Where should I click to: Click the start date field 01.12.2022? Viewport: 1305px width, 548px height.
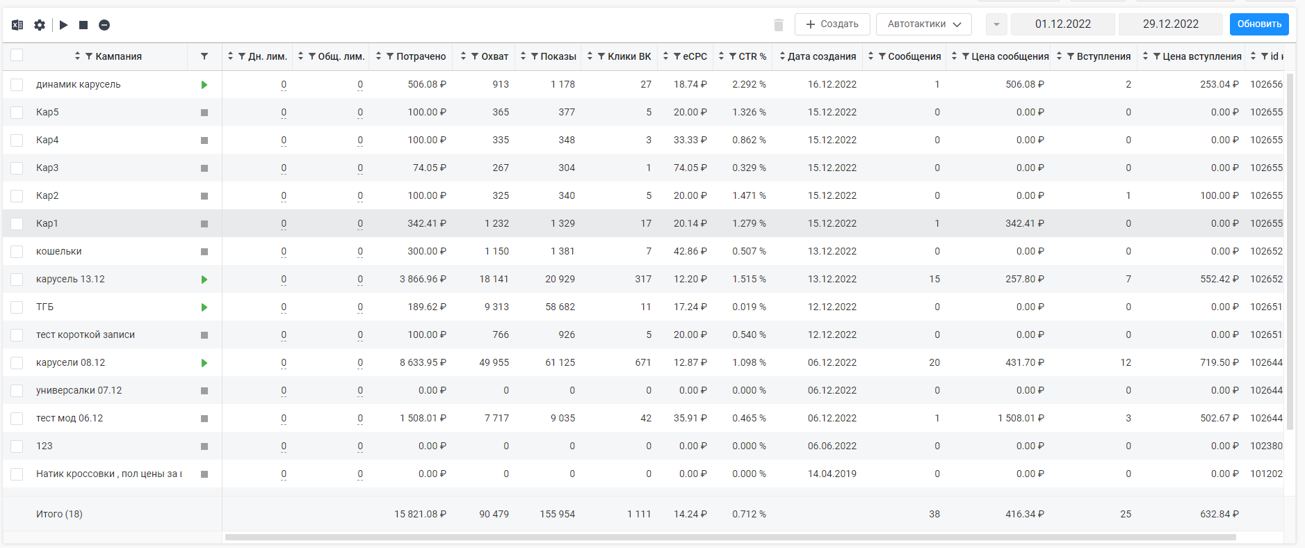(x=1063, y=24)
